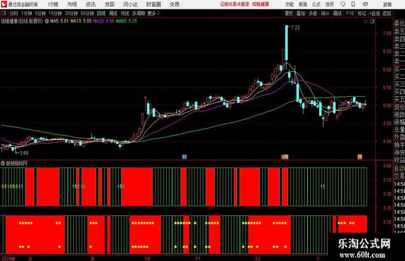Toggle the left sidebar panel icon
This screenshot has width=405, height=261.
click(x=3, y=13)
